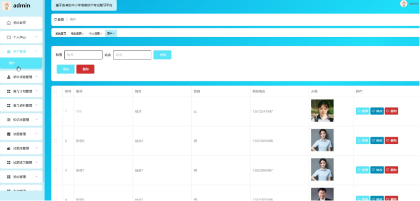420x201 pixels.
Task: Close the 个人信息 tab with its X
Action: coord(101,34)
